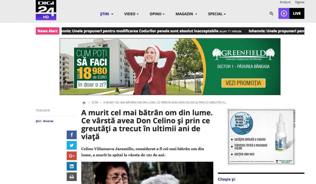This screenshot has height=184, width=316.
Task: Click the Digi24 HD logo
Action: 46,10
